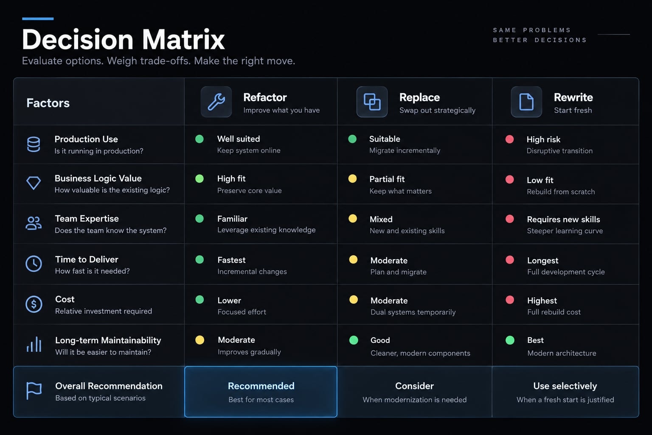This screenshot has height=435, width=652.
Task: Click the Low fit cell text
Action: tap(540, 180)
